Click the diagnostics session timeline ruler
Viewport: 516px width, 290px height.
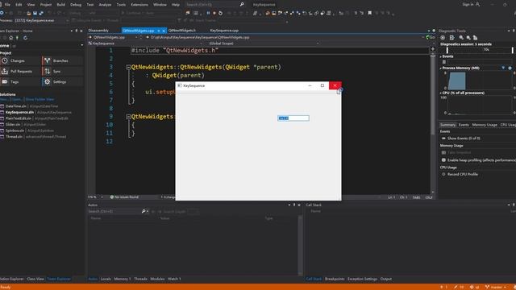(x=480, y=50)
